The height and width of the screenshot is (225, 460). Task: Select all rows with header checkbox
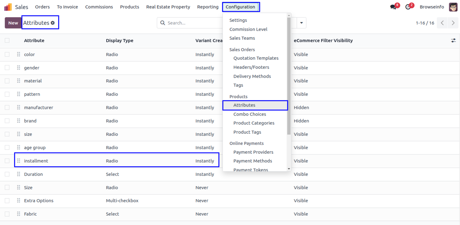tap(7, 40)
